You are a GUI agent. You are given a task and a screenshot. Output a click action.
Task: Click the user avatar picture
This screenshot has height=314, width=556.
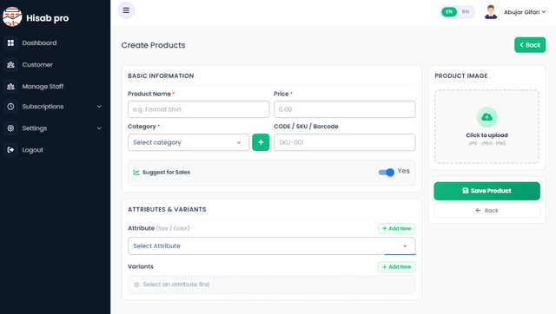(x=491, y=11)
